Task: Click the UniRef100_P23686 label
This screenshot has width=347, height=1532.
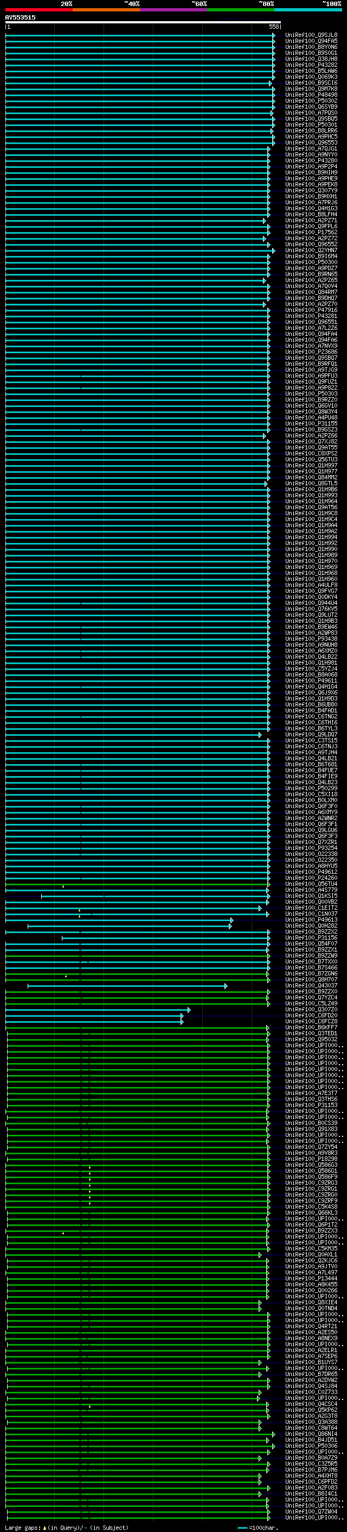Action: (311, 352)
